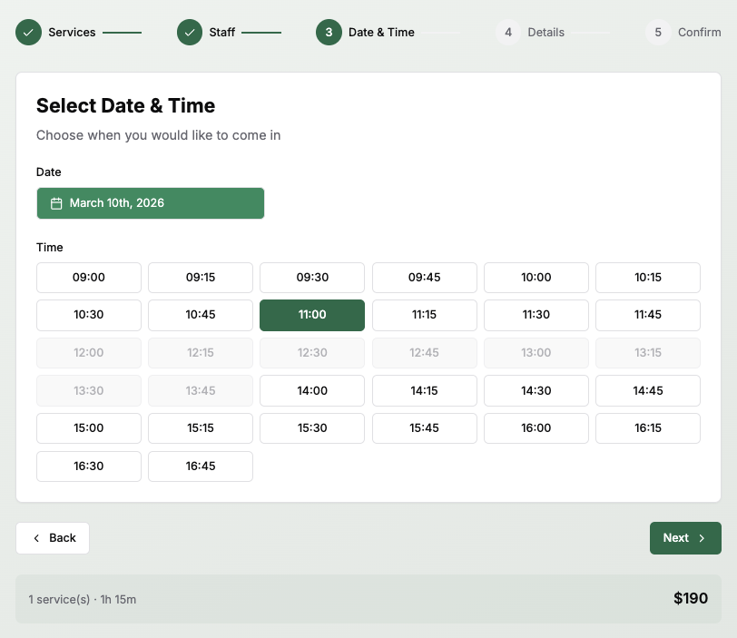Click the step 5 circle beside Confirm
This screenshot has height=638, width=737.
pos(658,32)
